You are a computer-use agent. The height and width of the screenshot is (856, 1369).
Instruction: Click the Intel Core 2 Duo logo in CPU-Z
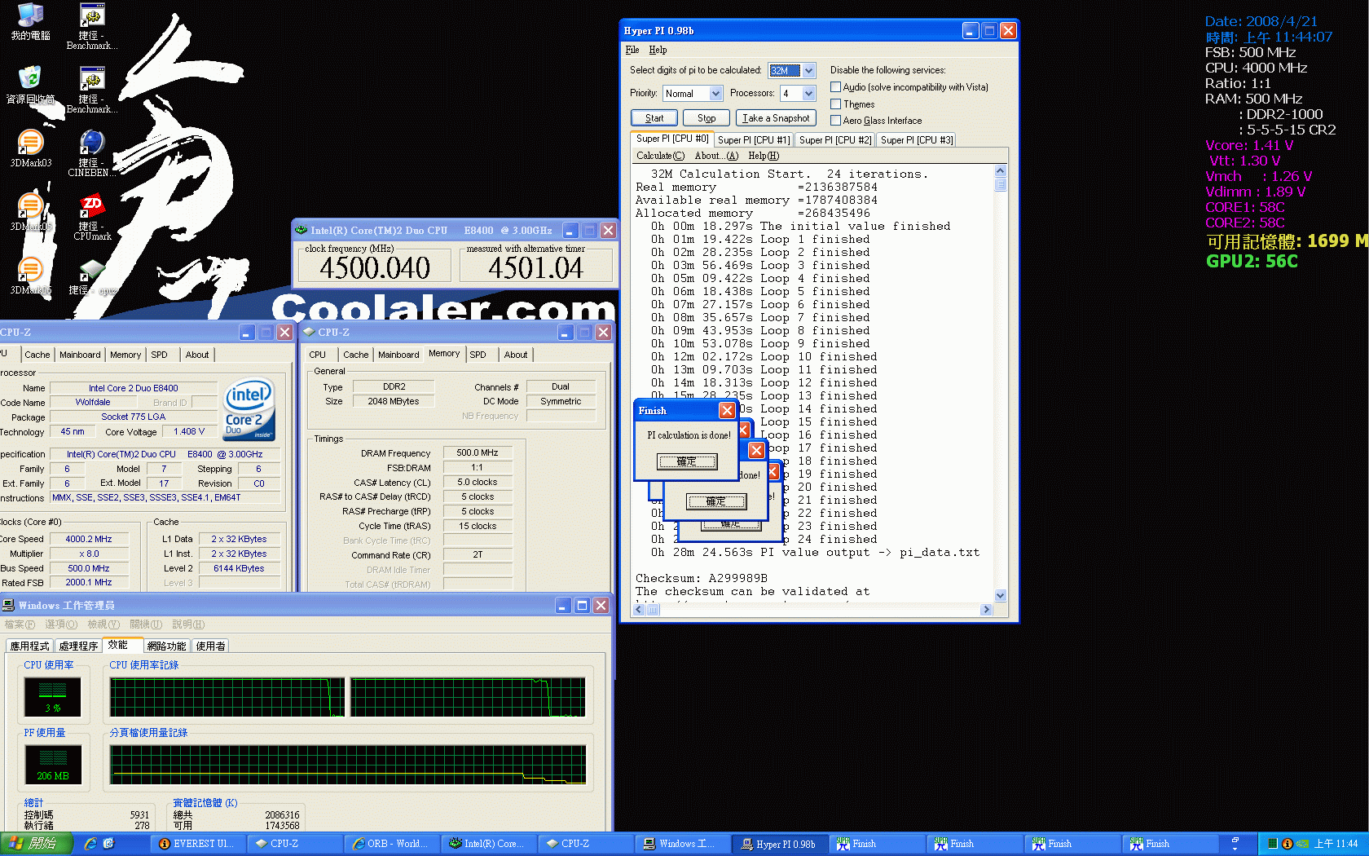[x=249, y=410]
